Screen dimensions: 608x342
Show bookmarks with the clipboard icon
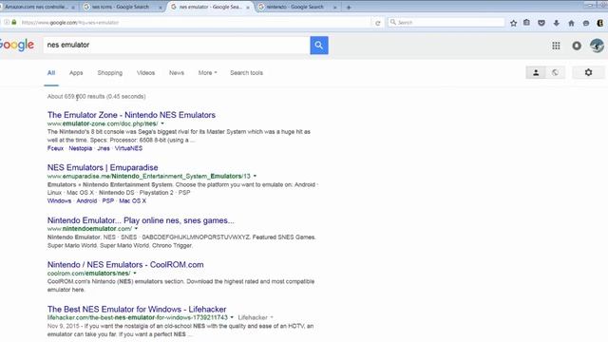click(526, 23)
